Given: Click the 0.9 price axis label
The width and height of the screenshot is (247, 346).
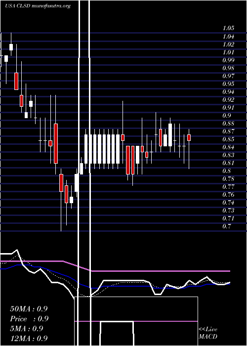Looking at the screenshot, I should 226,116.
